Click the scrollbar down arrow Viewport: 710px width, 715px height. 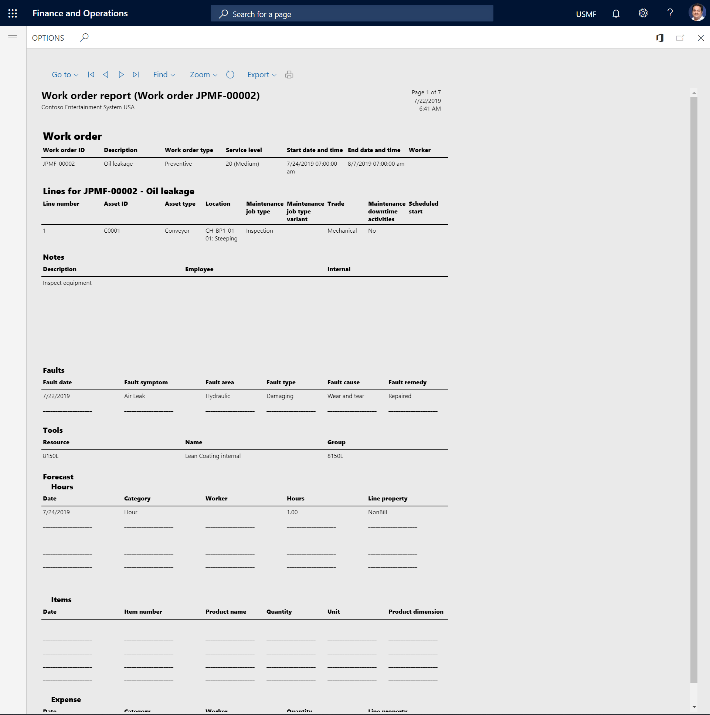pyautogui.click(x=694, y=706)
